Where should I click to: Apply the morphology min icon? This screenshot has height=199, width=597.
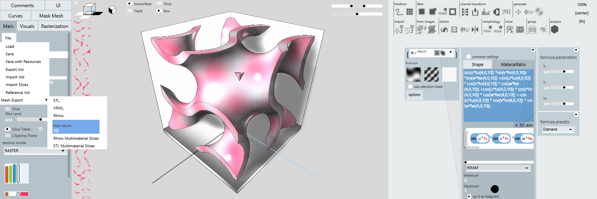pyautogui.click(x=487, y=30)
